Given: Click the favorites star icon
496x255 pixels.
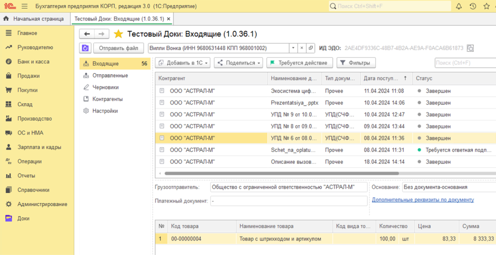Looking at the screenshot, I should [x=118, y=34].
